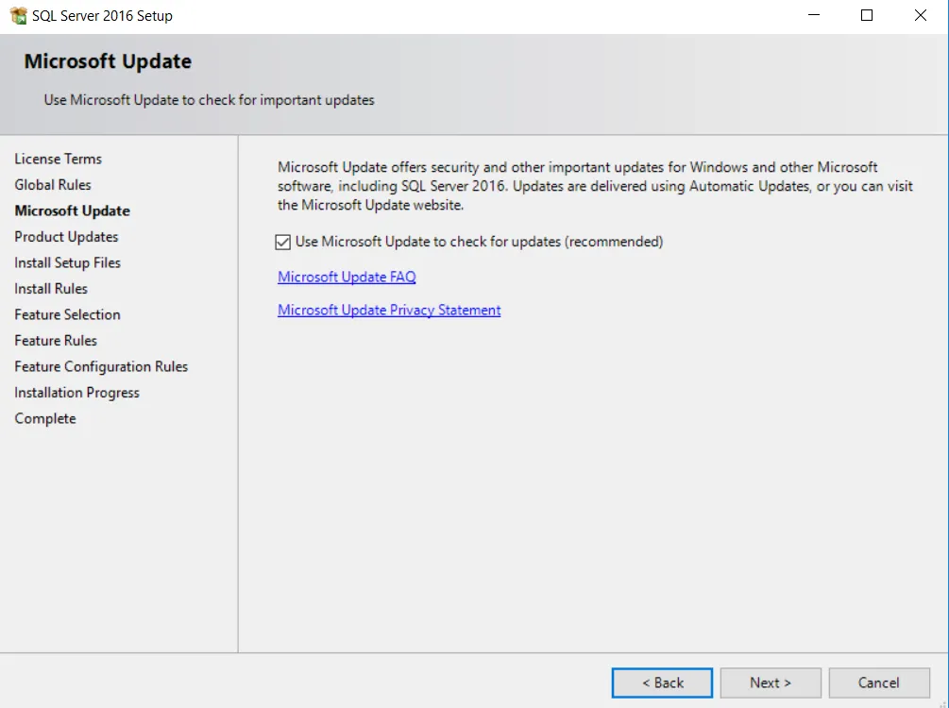This screenshot has height=708, width=949.
Task: Select the Complete step
Action: point(44,418)
